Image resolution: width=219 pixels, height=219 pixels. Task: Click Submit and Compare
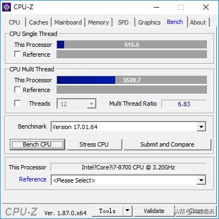(x=167, y=144)
